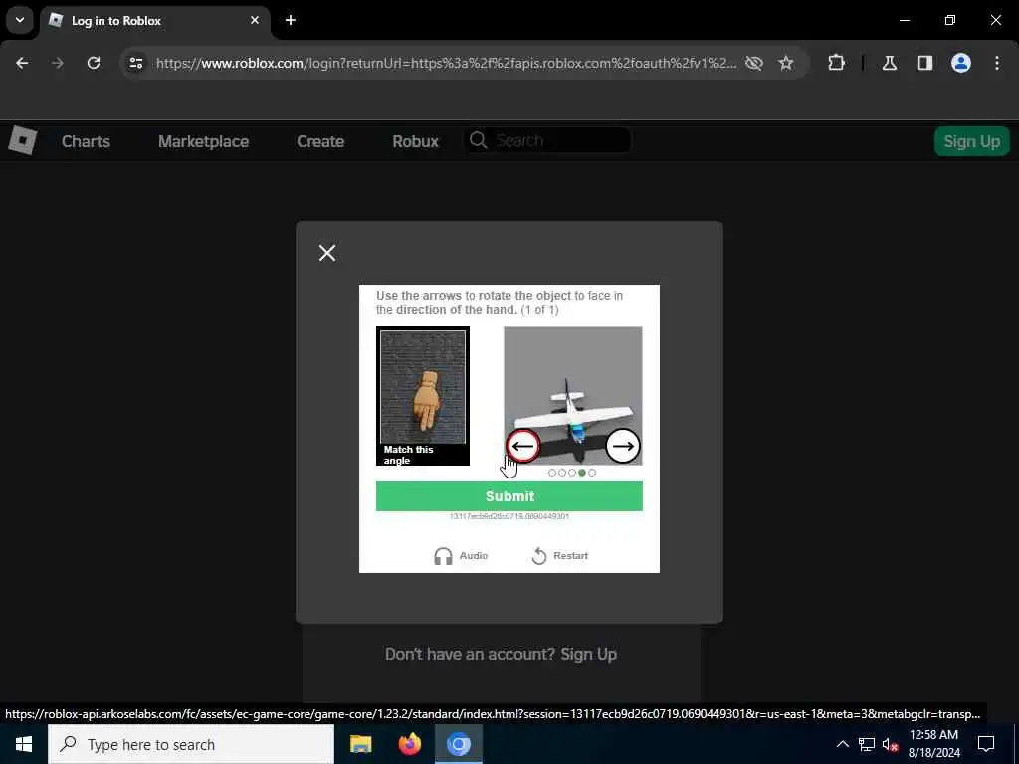Open the Chrome profile avatar
1019x764 pixels.
(961, 63)
